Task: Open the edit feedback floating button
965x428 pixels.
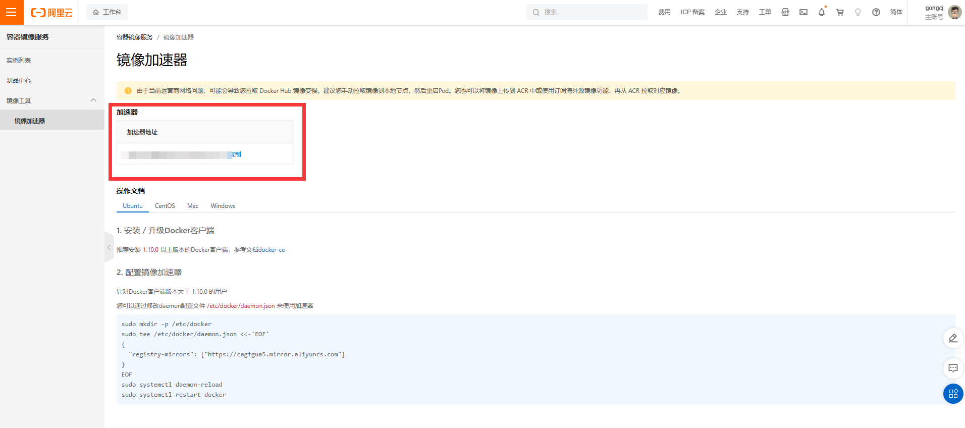Action: [953, 338]
